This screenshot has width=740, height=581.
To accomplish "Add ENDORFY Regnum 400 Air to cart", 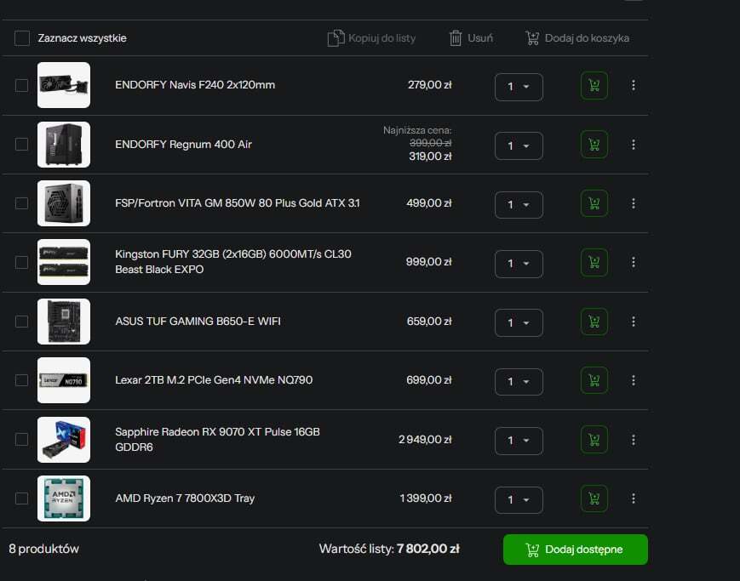I will tap(594, 145).
